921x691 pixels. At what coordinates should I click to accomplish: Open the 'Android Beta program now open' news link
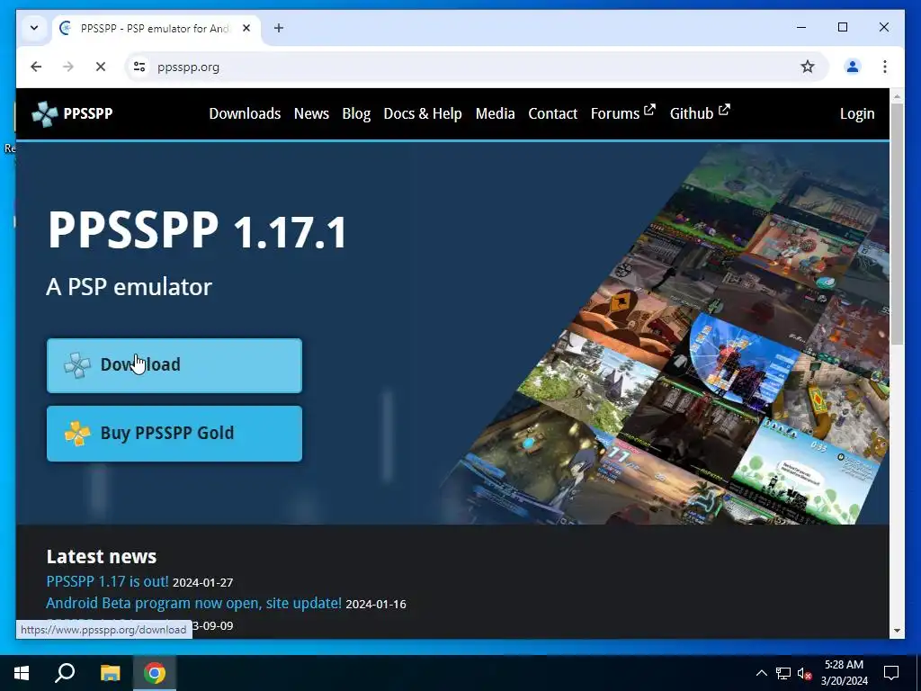194,603
